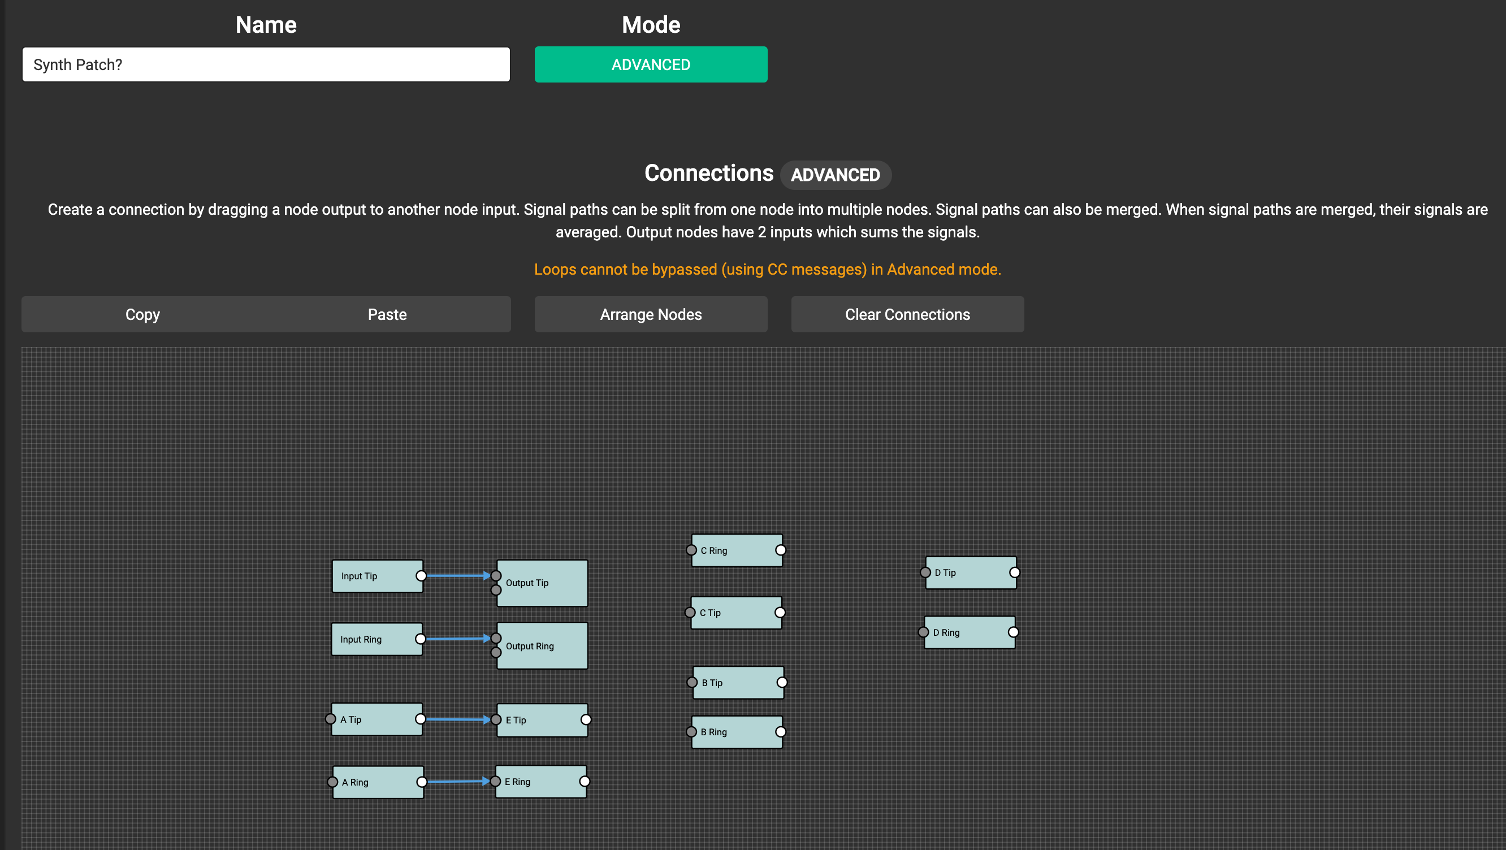Click the Input Tip output port
This screenshot has height=850, width=1506.
[421, 576]
